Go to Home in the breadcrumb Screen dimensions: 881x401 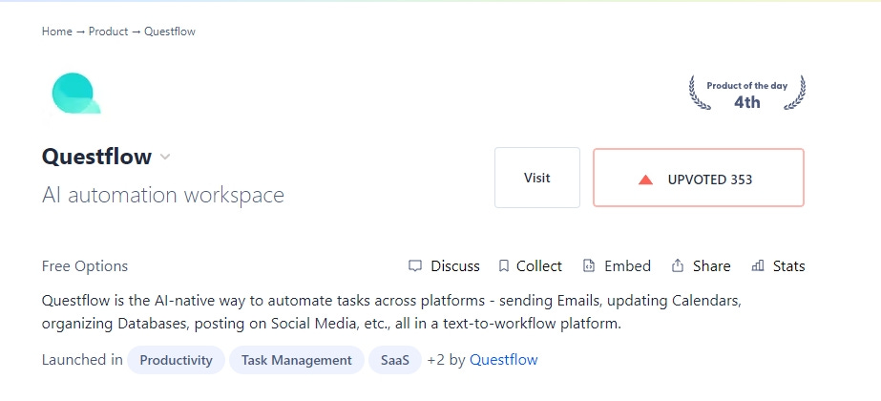(56, 32)
